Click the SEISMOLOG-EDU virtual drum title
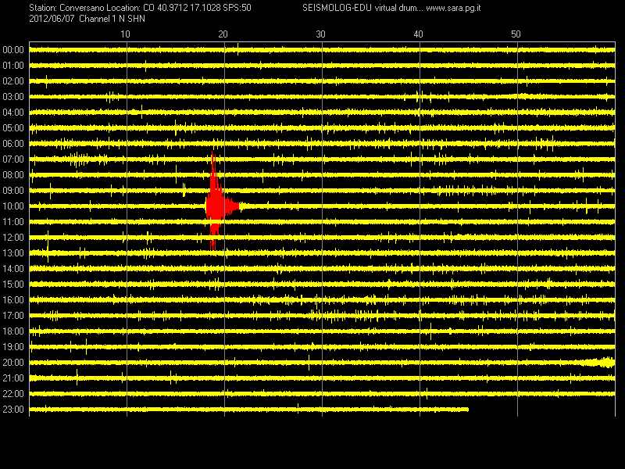Image resolution: width=625 pixels, height=469 pixels. (362, 8)
